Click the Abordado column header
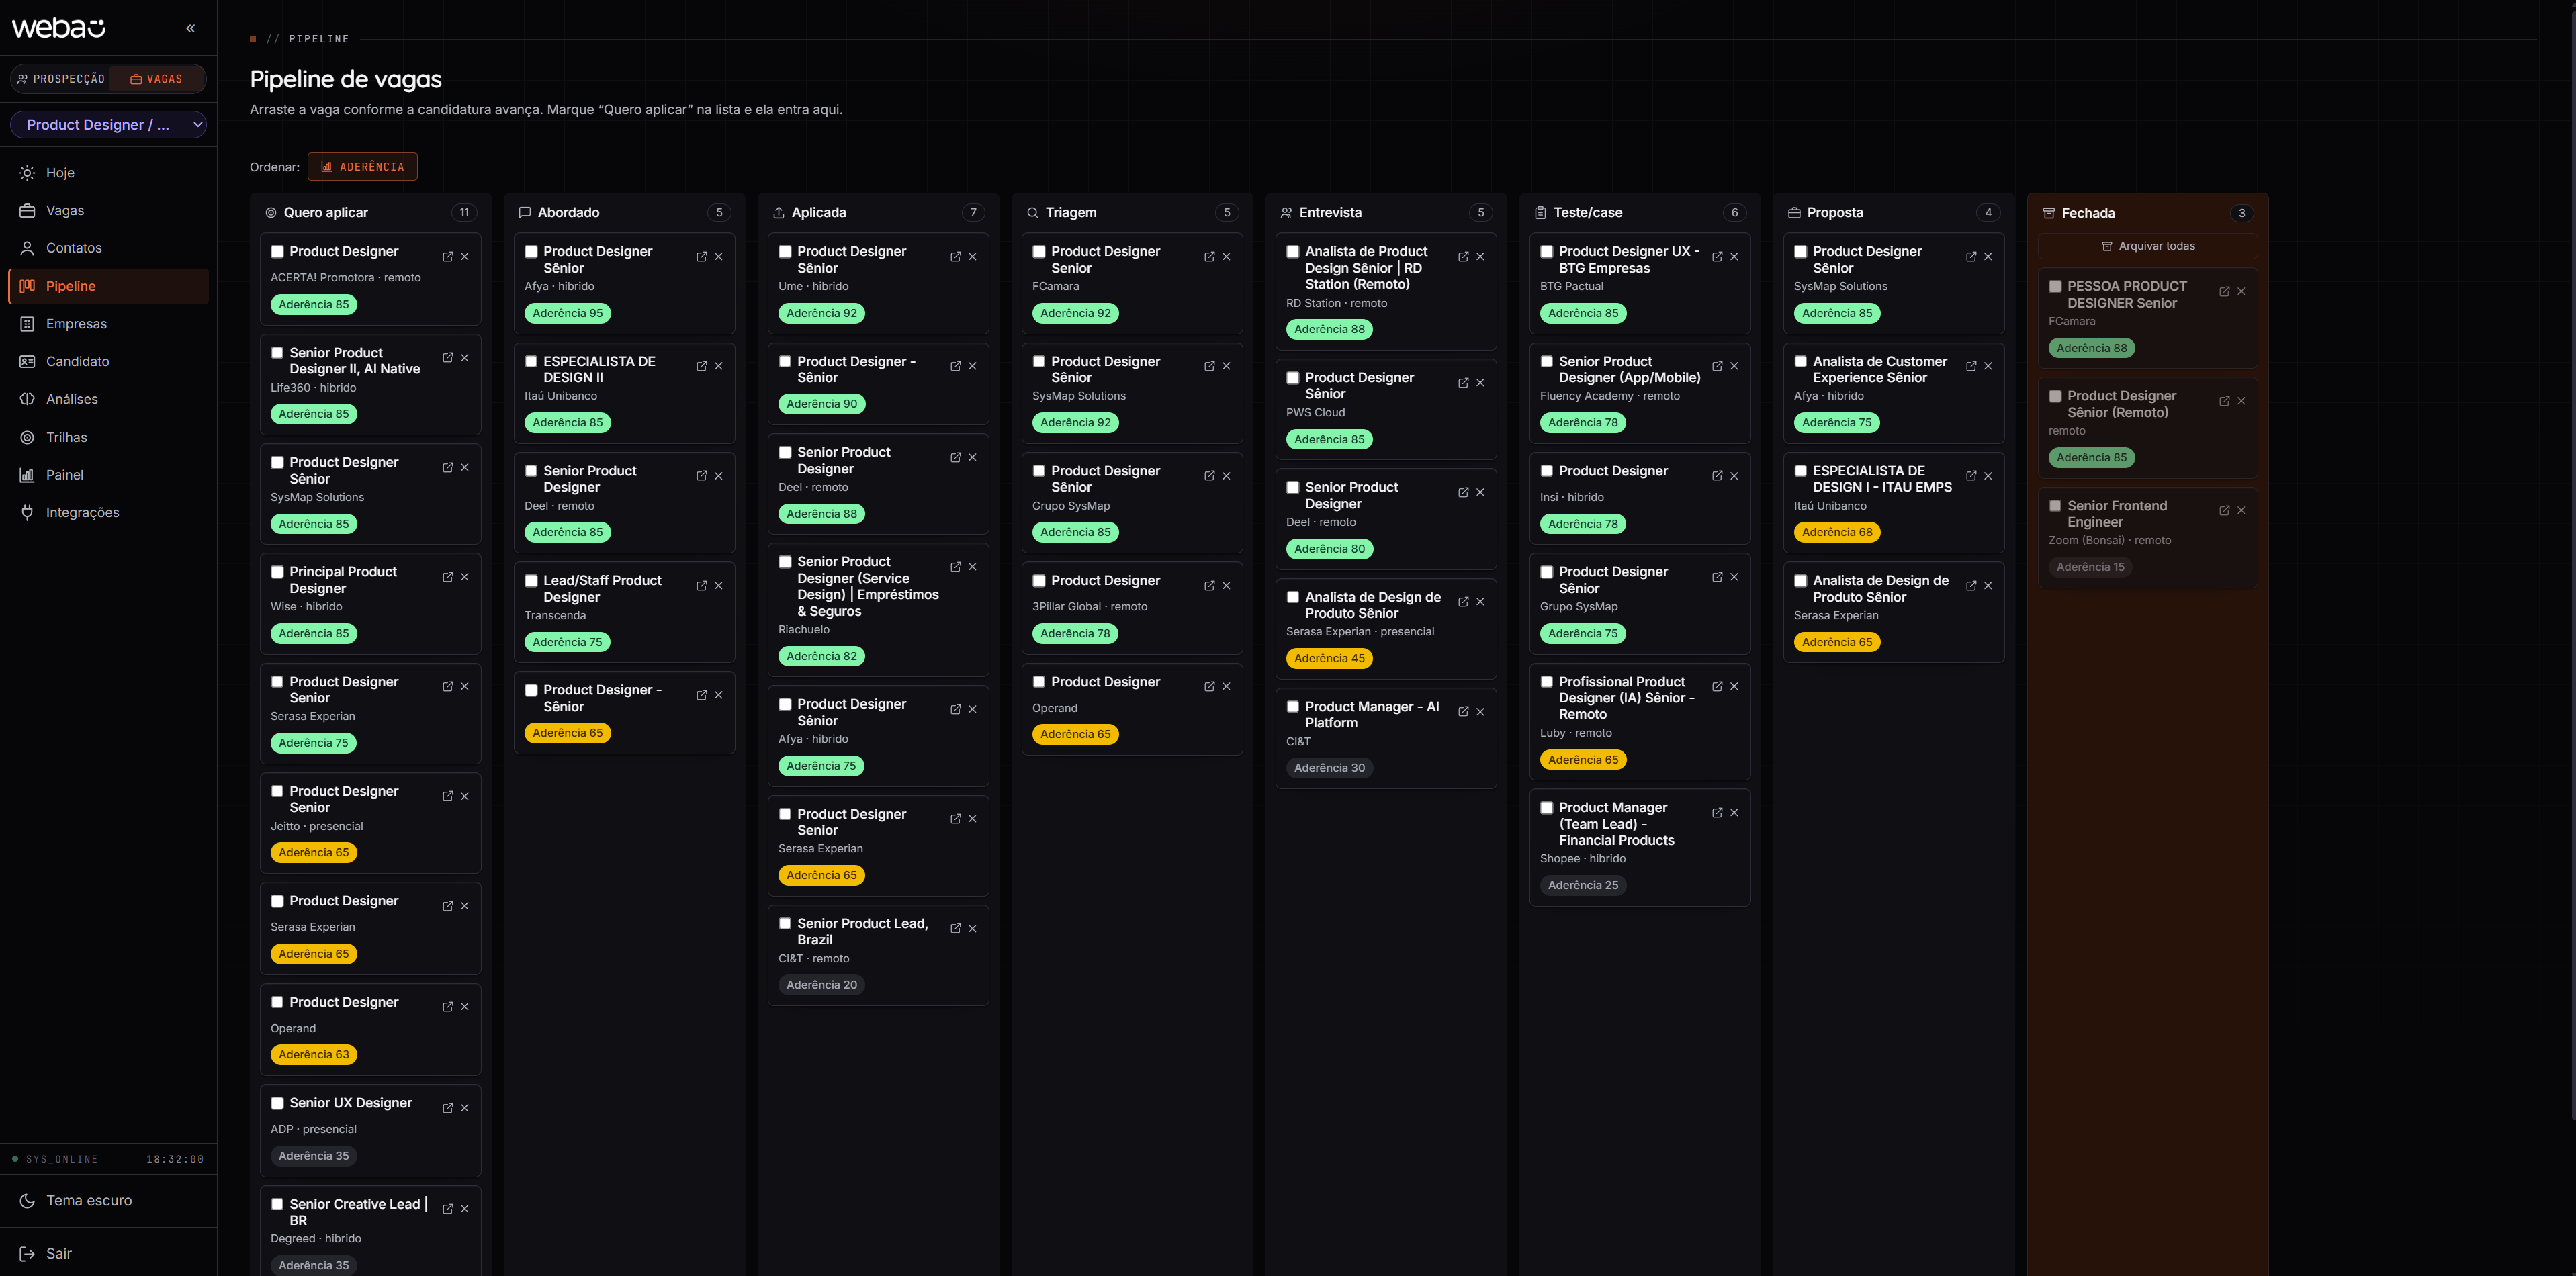The image size is (2576, 1276). [569, 213]
